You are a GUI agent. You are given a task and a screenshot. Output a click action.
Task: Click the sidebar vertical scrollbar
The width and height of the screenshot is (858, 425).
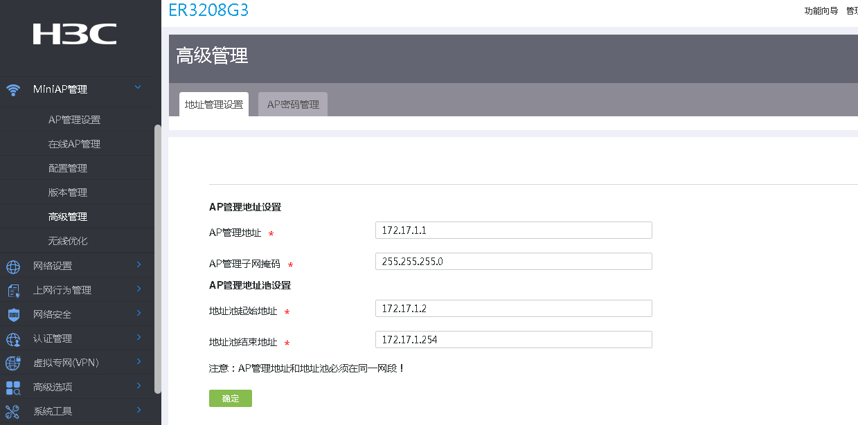coord(157,263)
